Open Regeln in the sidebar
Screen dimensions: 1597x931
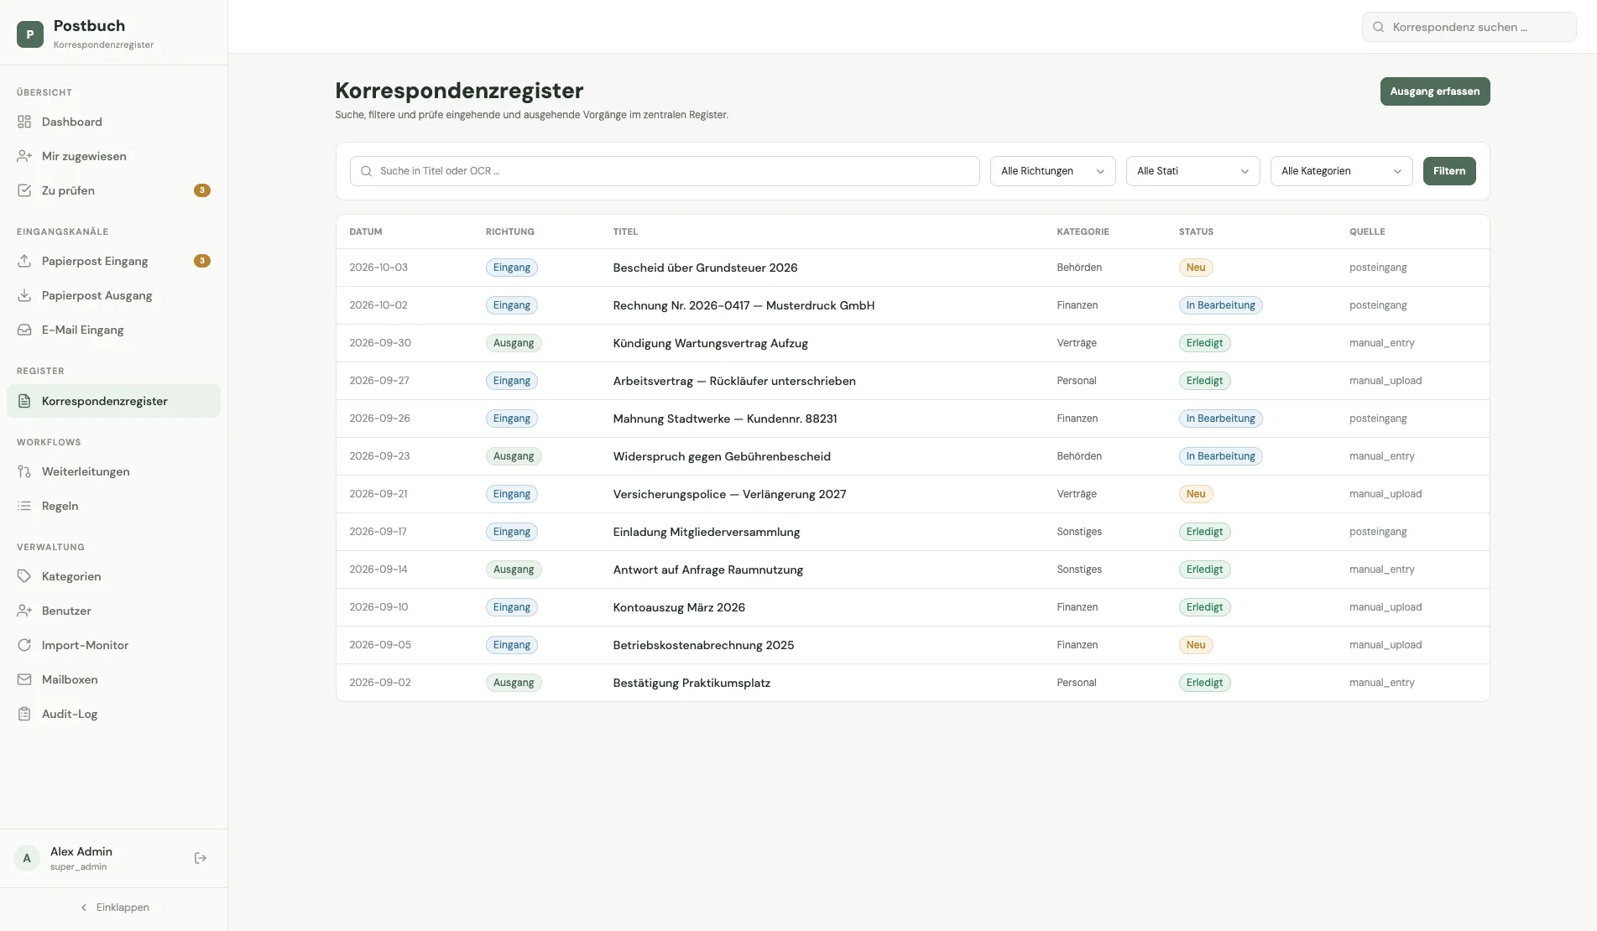point(113,506)
